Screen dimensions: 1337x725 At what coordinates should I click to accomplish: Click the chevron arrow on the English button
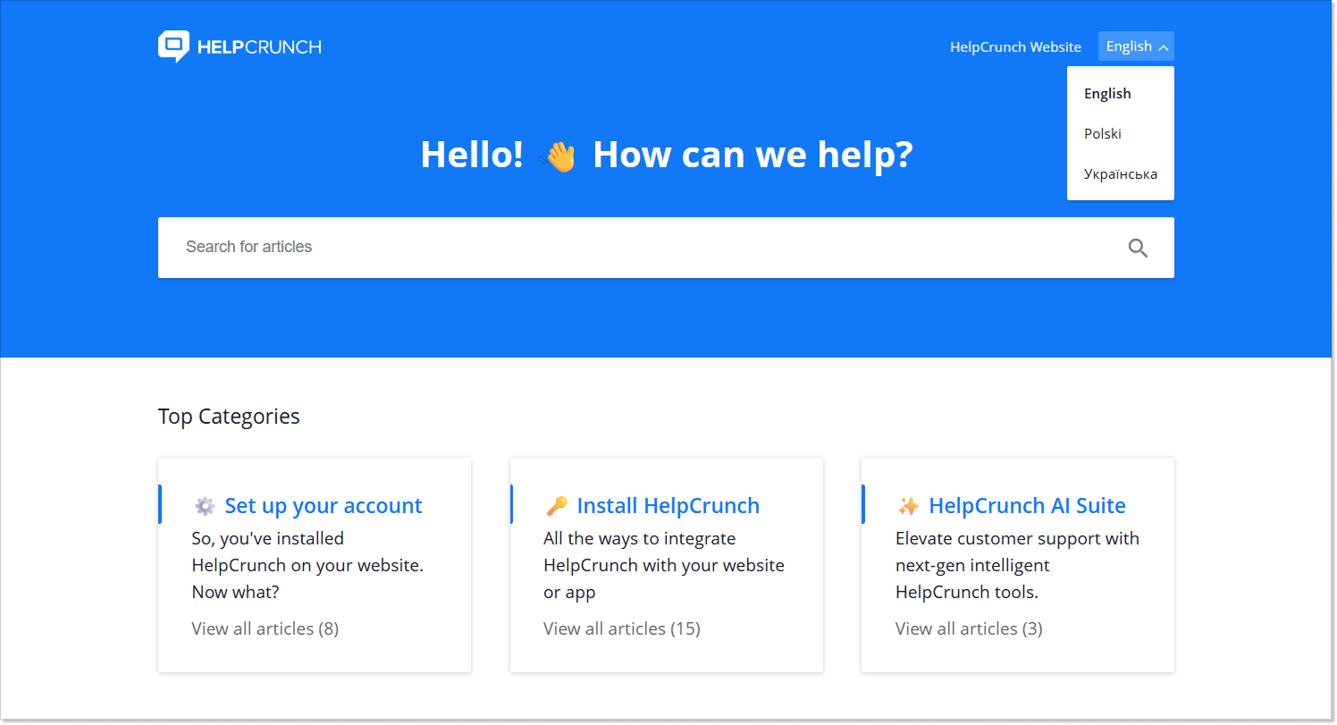point(1164,46)
